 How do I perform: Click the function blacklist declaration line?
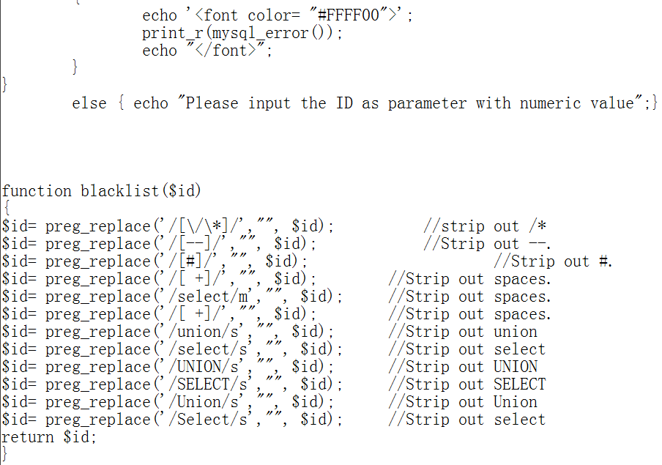pos(101,191)
